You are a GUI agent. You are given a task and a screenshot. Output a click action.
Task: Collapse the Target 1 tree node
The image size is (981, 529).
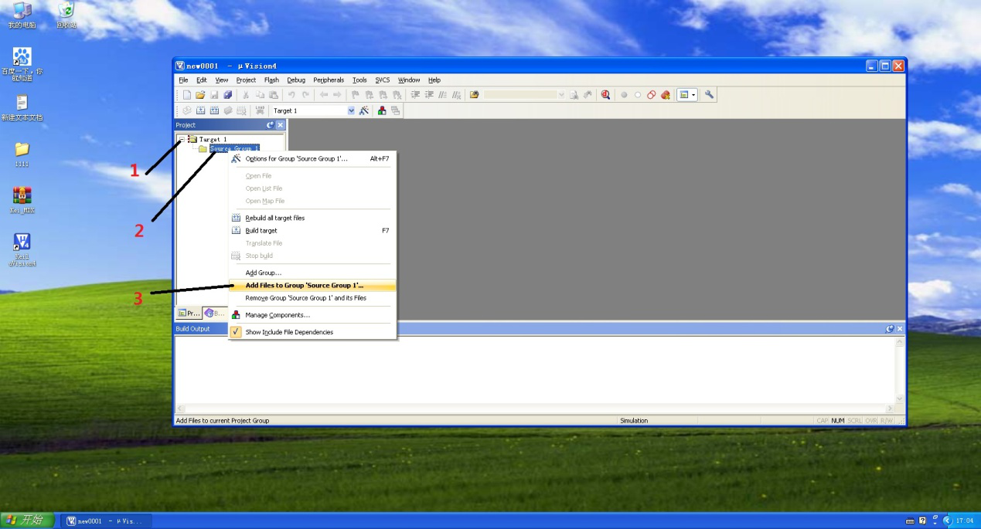(182, 139)
